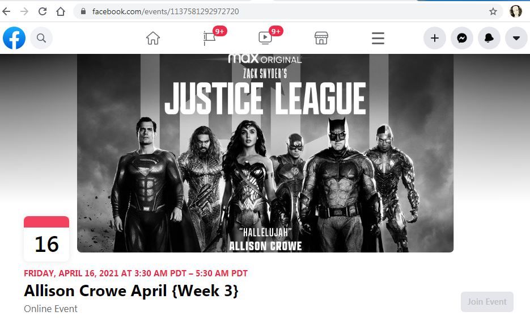Open the Marketplace storefront icon

321,38
